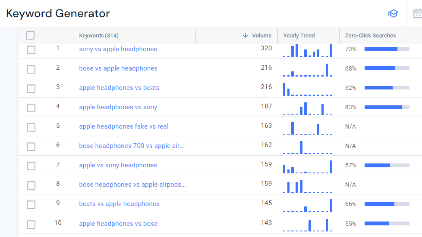View trend chart for bose headphones 700 row
This screenshot has height=237, width=422.
[308, 147]
